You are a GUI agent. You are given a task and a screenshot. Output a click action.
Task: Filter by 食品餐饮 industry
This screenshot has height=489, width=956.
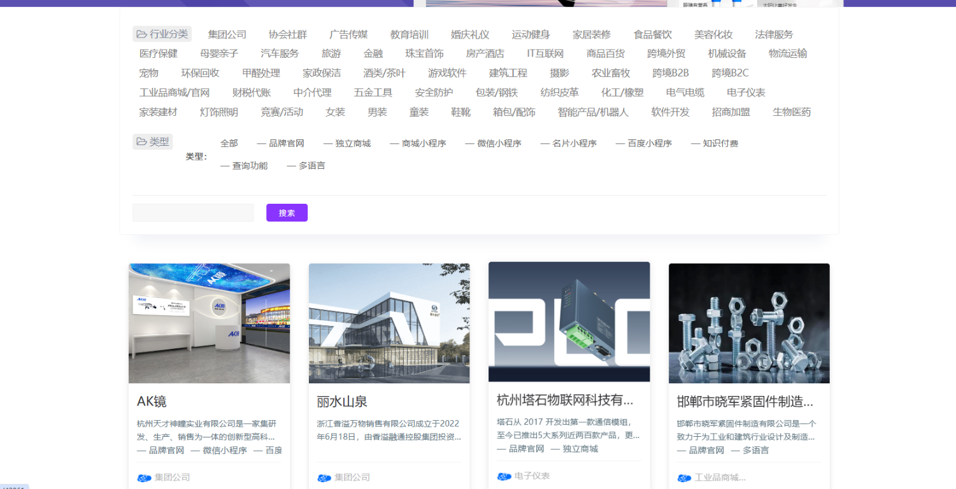(653, 34)
